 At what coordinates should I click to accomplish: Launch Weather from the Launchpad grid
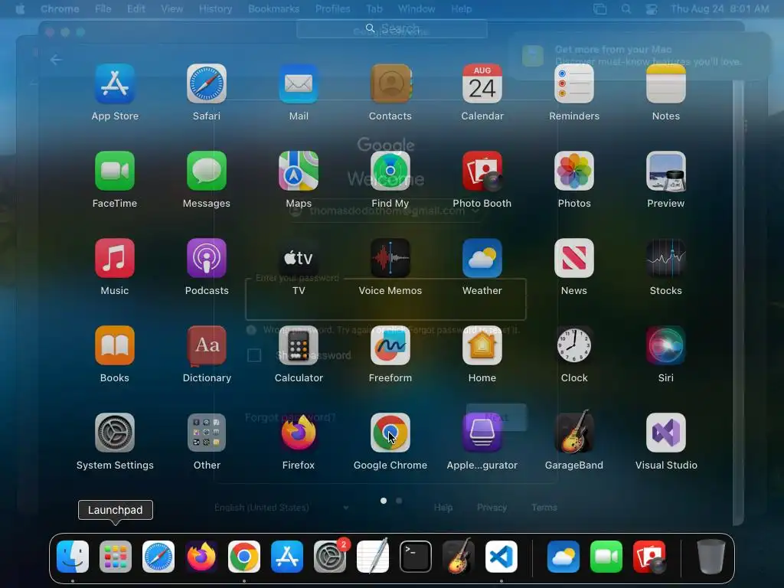482,258
